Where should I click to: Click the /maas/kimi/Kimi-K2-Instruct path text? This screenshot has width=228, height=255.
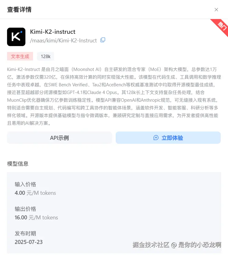click(63, 40)
